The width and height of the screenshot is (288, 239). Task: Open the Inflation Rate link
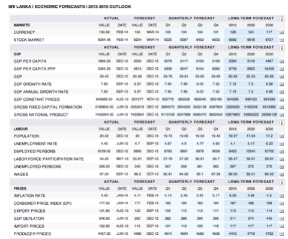29,196
